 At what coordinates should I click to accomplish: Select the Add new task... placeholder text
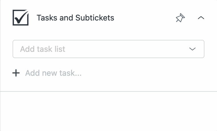click(x=53, y=73)
